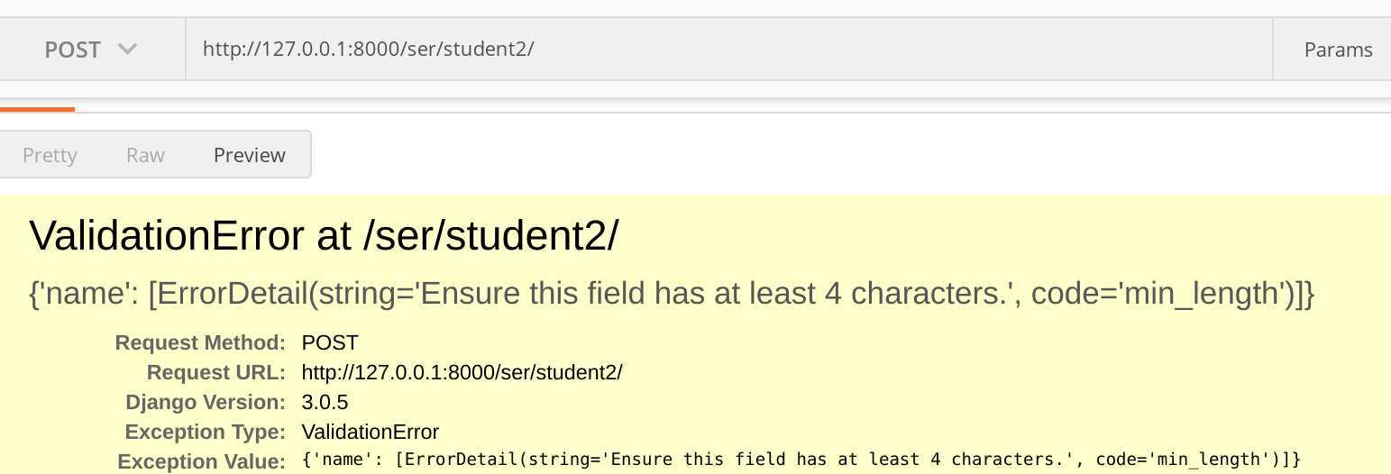Click the monospace exception value text
The width and height of the screenshot is (1391, 474).
801,460
